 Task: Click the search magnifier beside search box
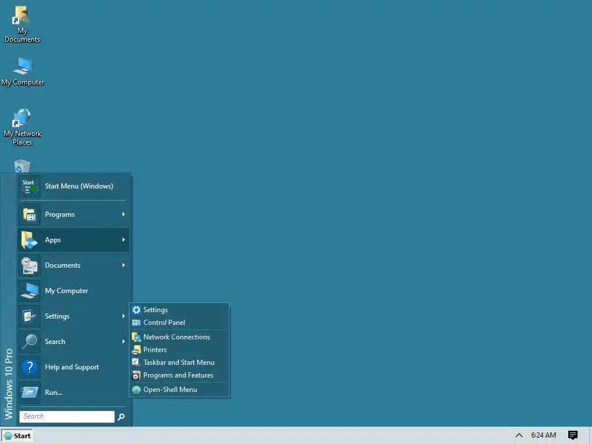121,417
